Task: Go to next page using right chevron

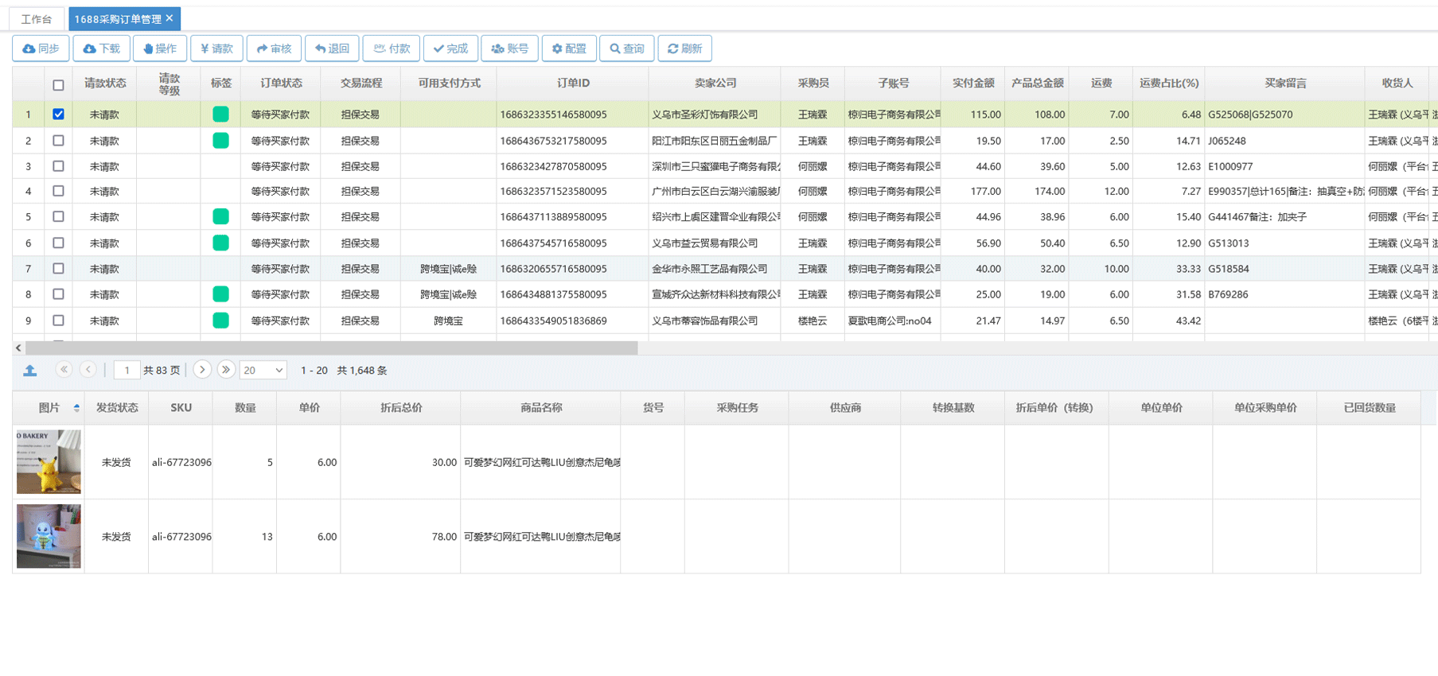Action: [x=202, y=370]
